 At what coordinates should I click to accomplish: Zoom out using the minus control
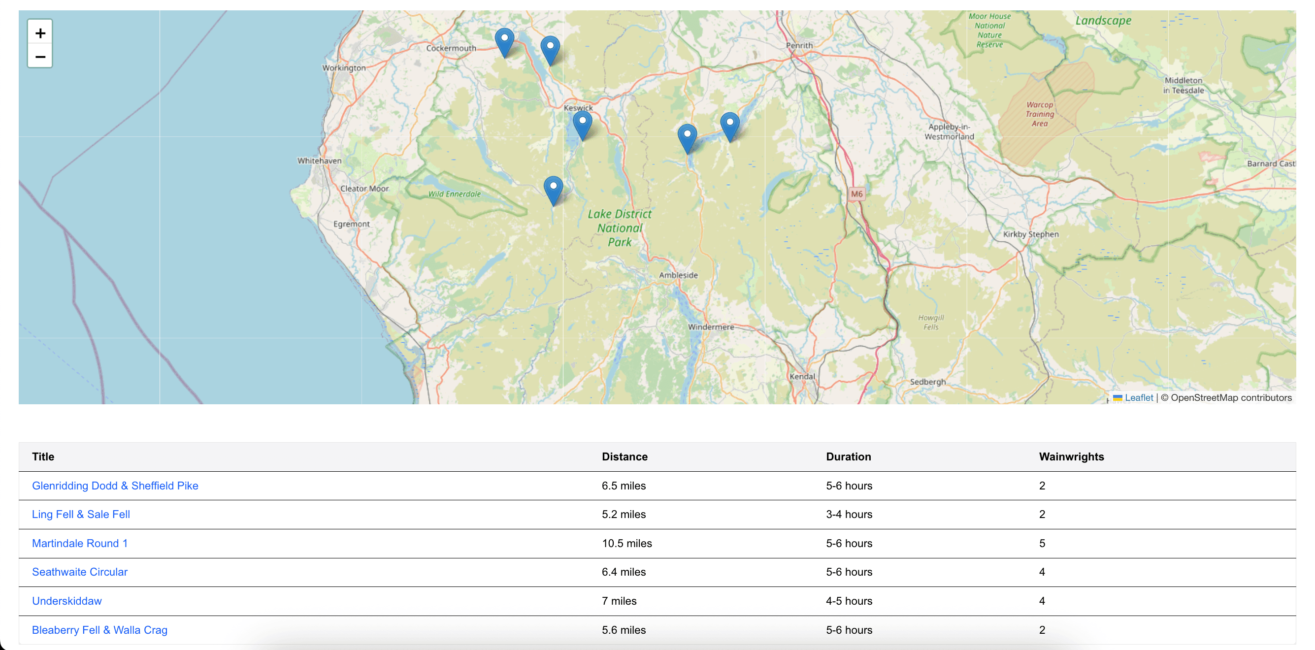[40, 56]
